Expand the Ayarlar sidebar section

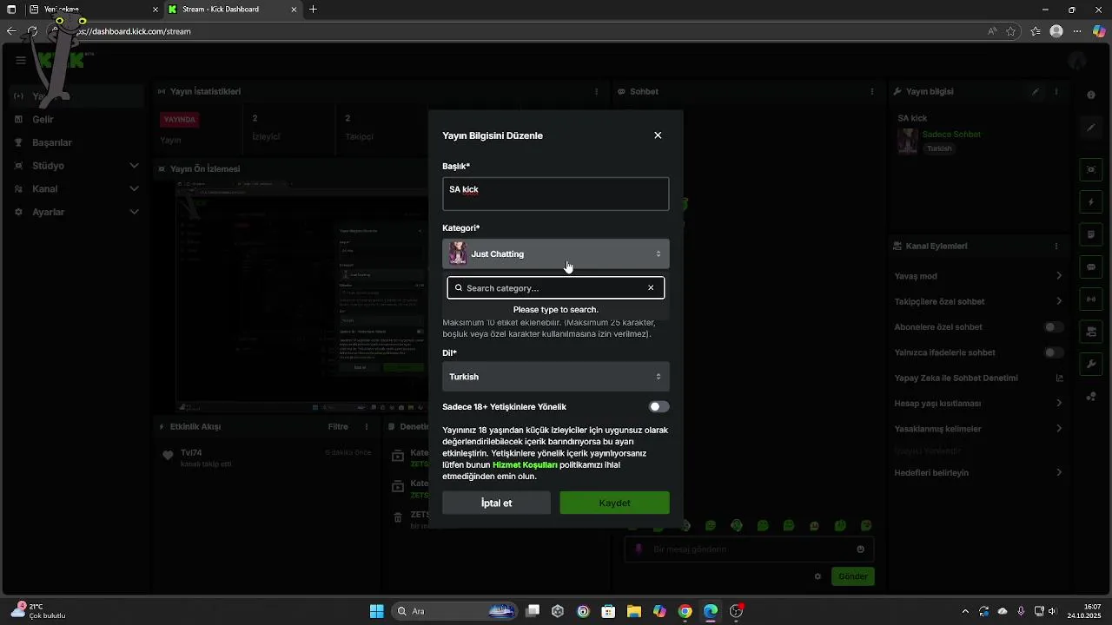(x=134, y=212)
